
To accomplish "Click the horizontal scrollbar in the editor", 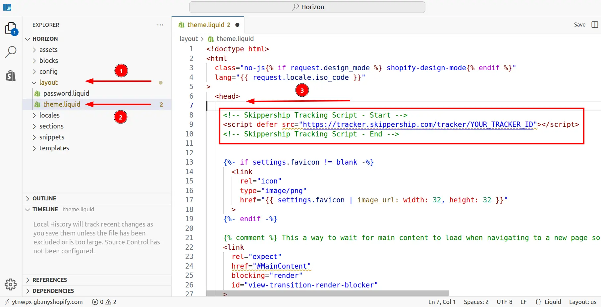I will click(327, 293).
